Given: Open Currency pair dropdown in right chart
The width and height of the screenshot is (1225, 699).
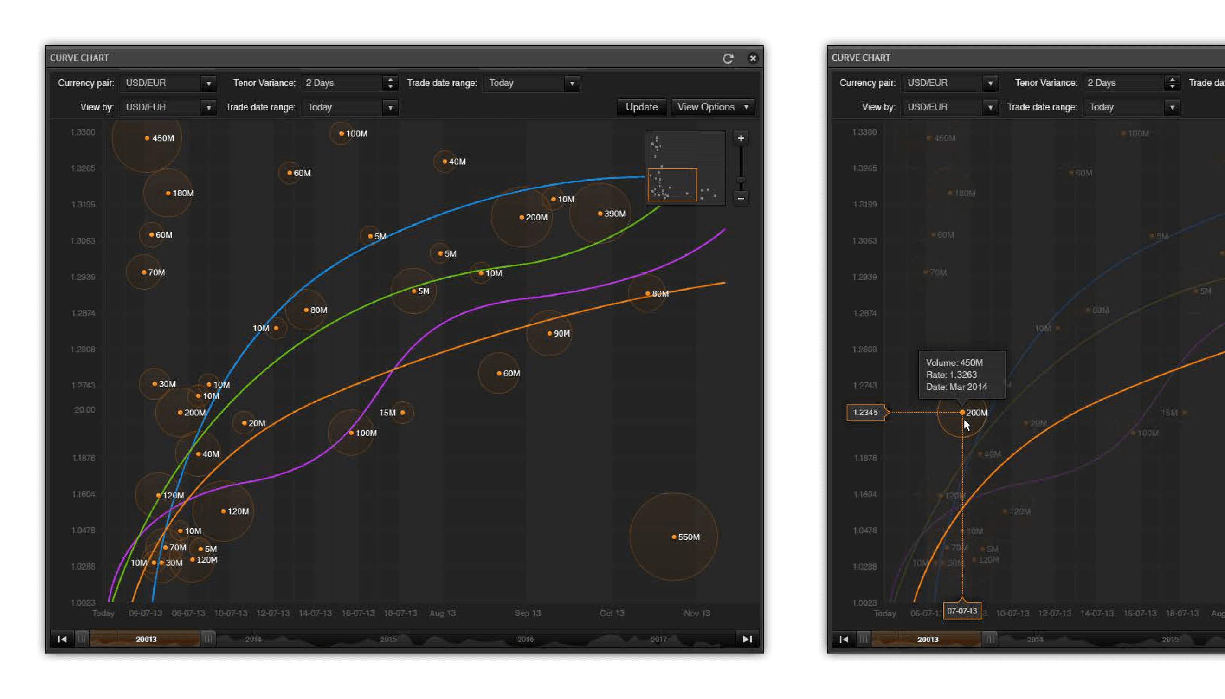Looking at the screenshot, I should (x=990, y=84).
